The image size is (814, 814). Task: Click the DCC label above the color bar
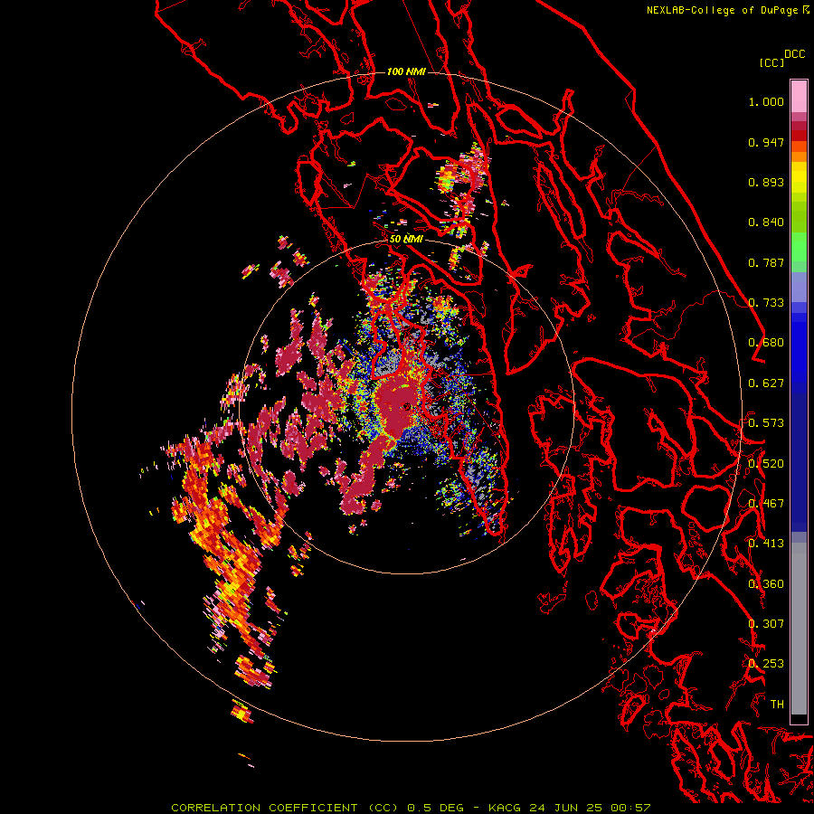(794, 53)
